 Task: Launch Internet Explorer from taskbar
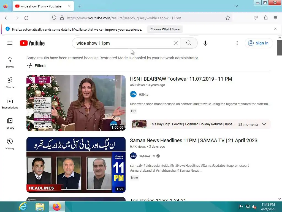click(23, 206)
